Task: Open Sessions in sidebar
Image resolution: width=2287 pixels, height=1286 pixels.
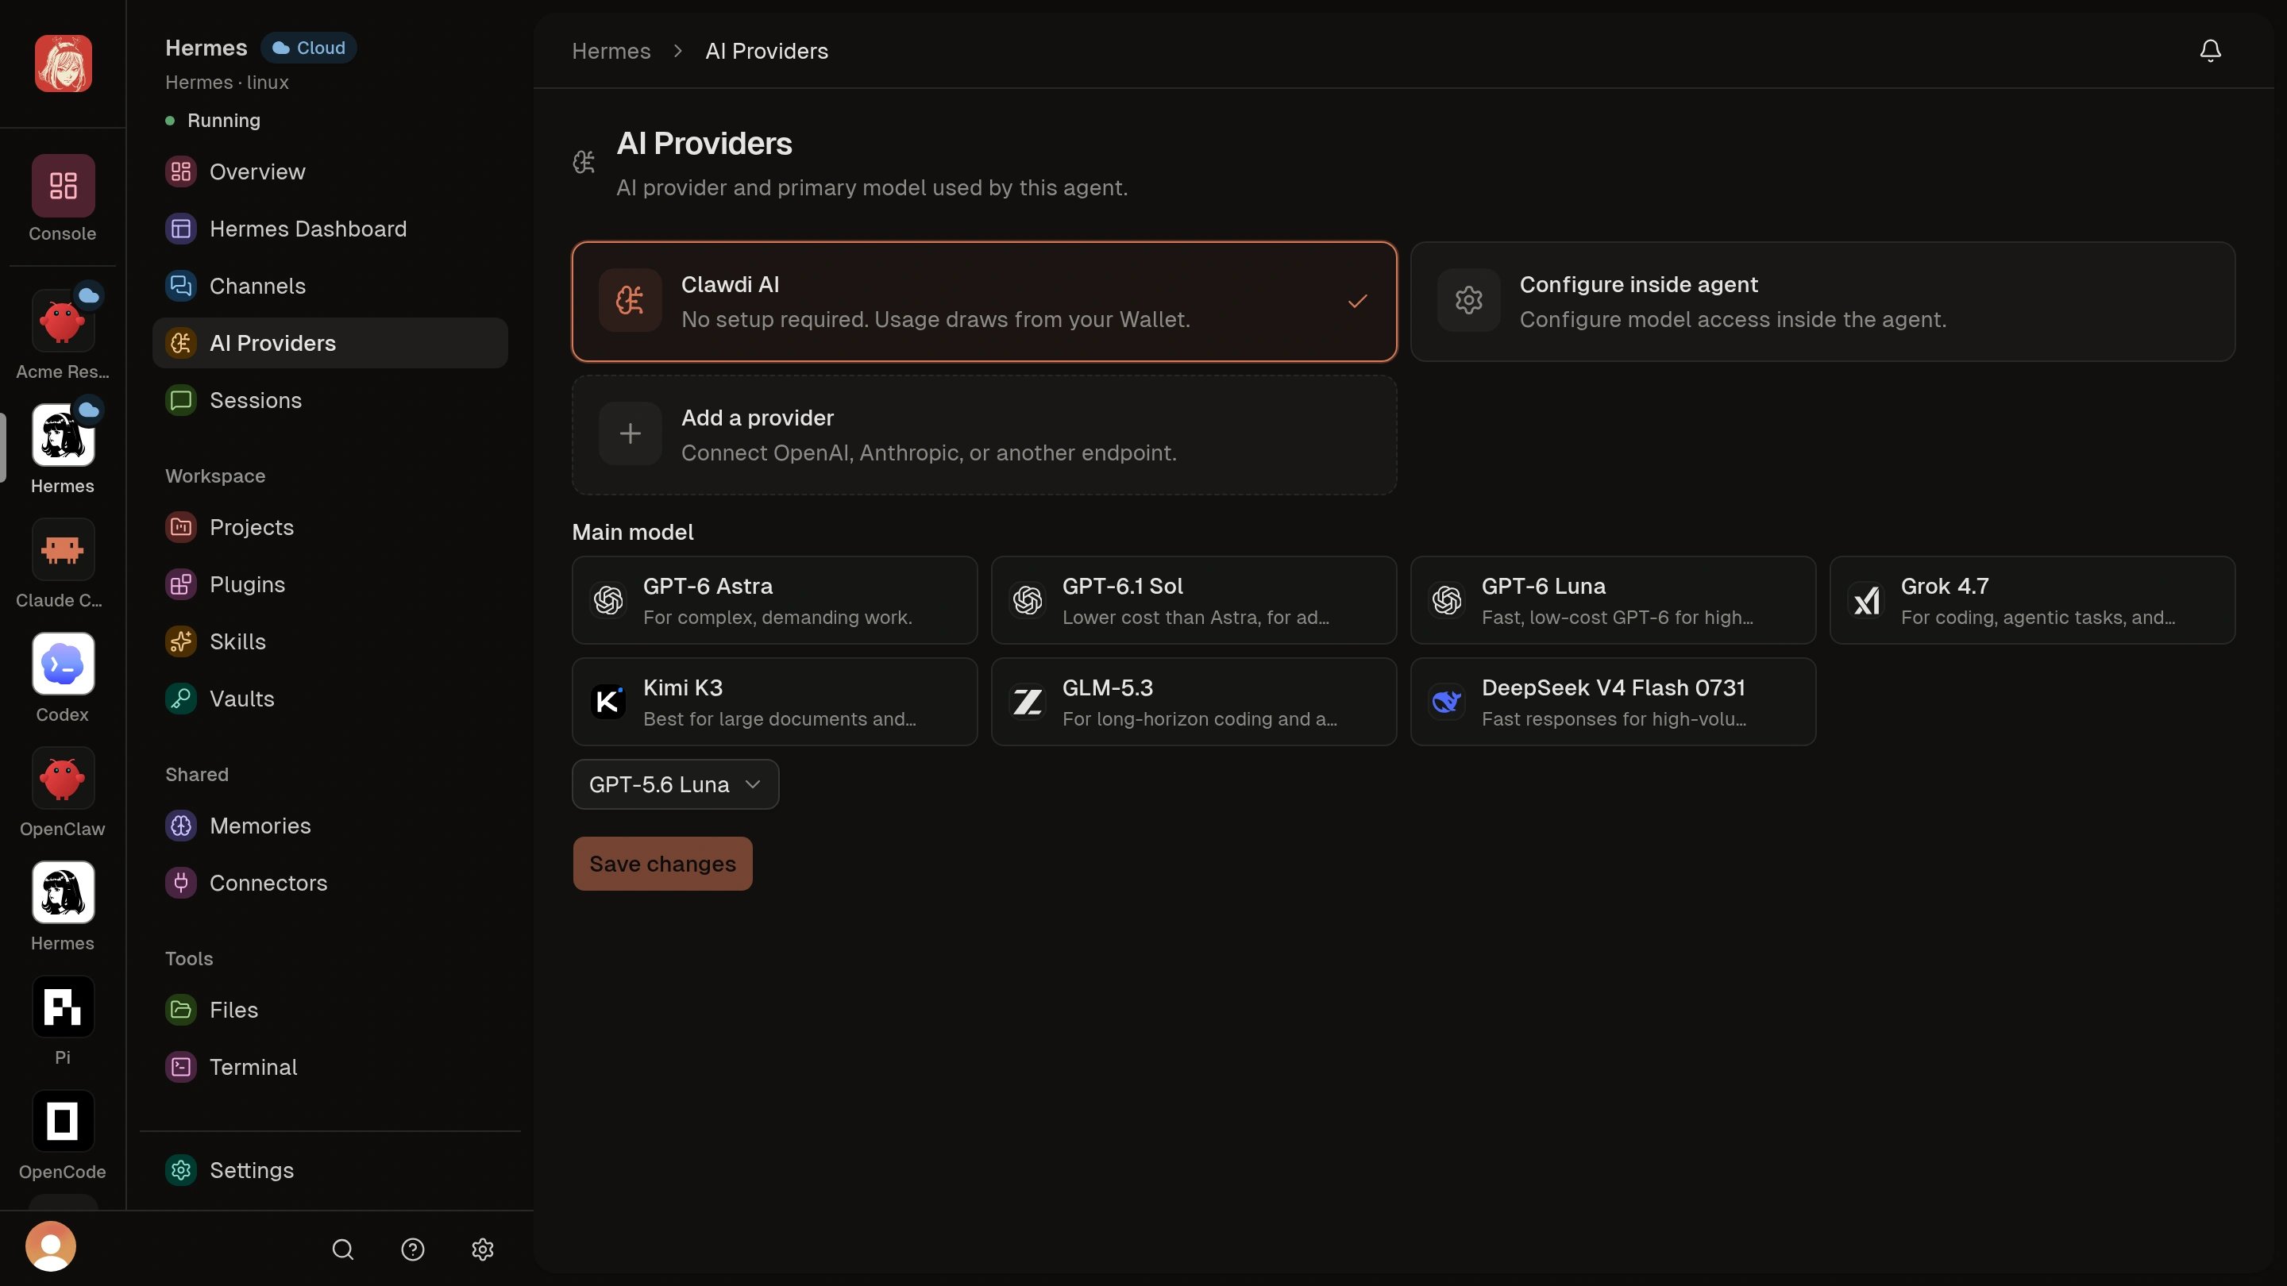Action: click(x=330, y=400)
